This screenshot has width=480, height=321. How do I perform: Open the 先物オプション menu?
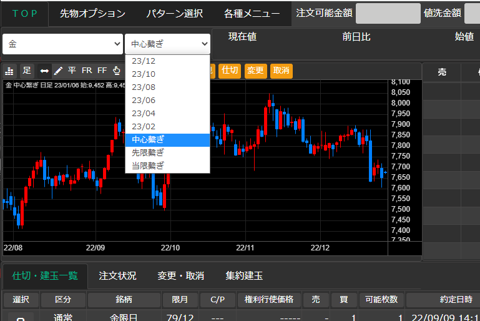[92, 14]
